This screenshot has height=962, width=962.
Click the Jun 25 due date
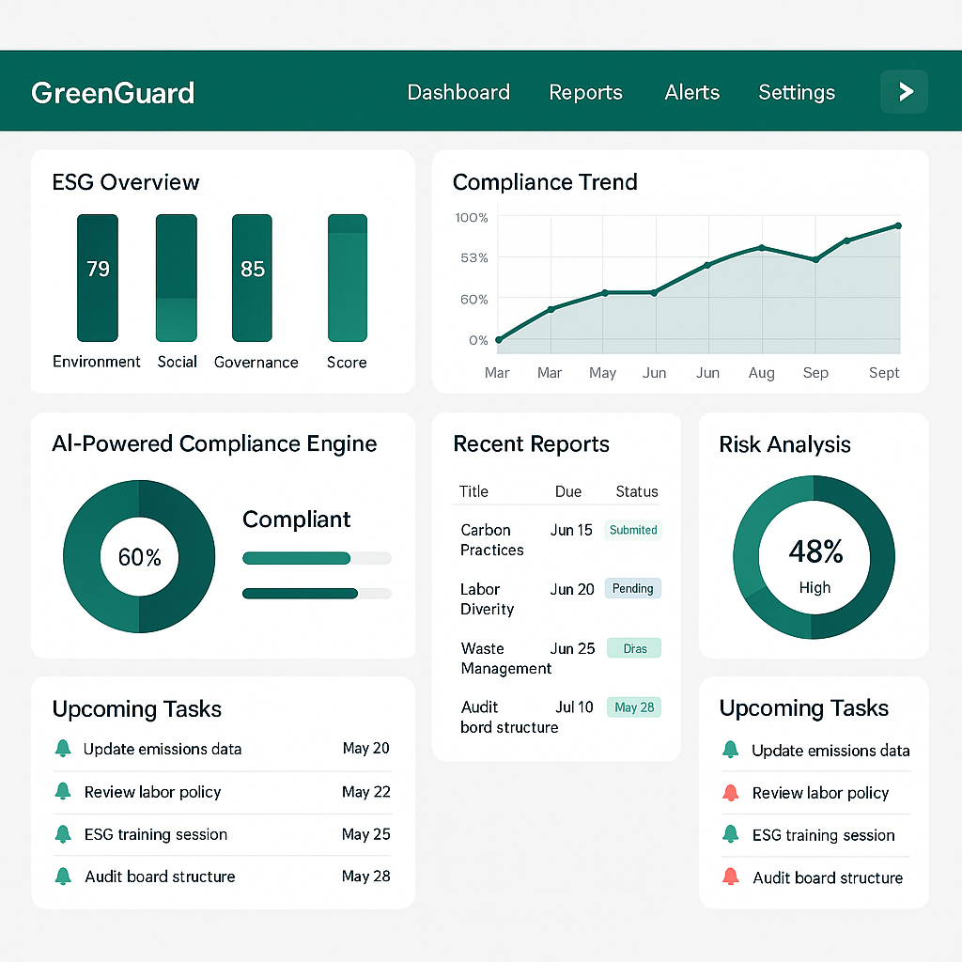572,648
